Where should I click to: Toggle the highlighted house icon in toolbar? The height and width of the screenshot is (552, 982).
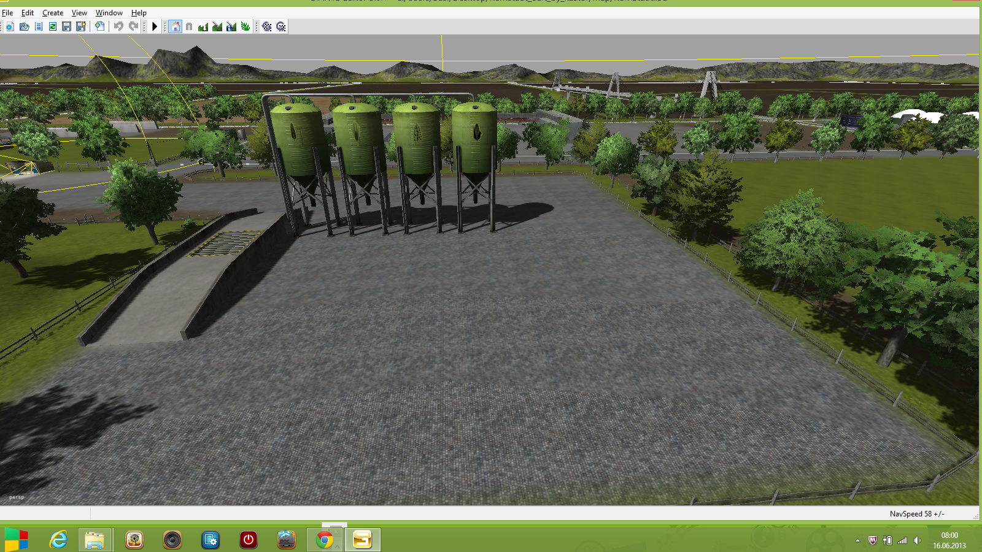pos(176,26)
